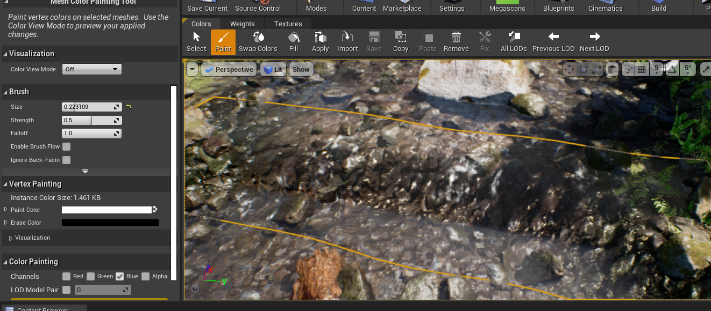Open the Blueprints toolbar button
The image size is (711, 311).
click(x=559, y=7)
